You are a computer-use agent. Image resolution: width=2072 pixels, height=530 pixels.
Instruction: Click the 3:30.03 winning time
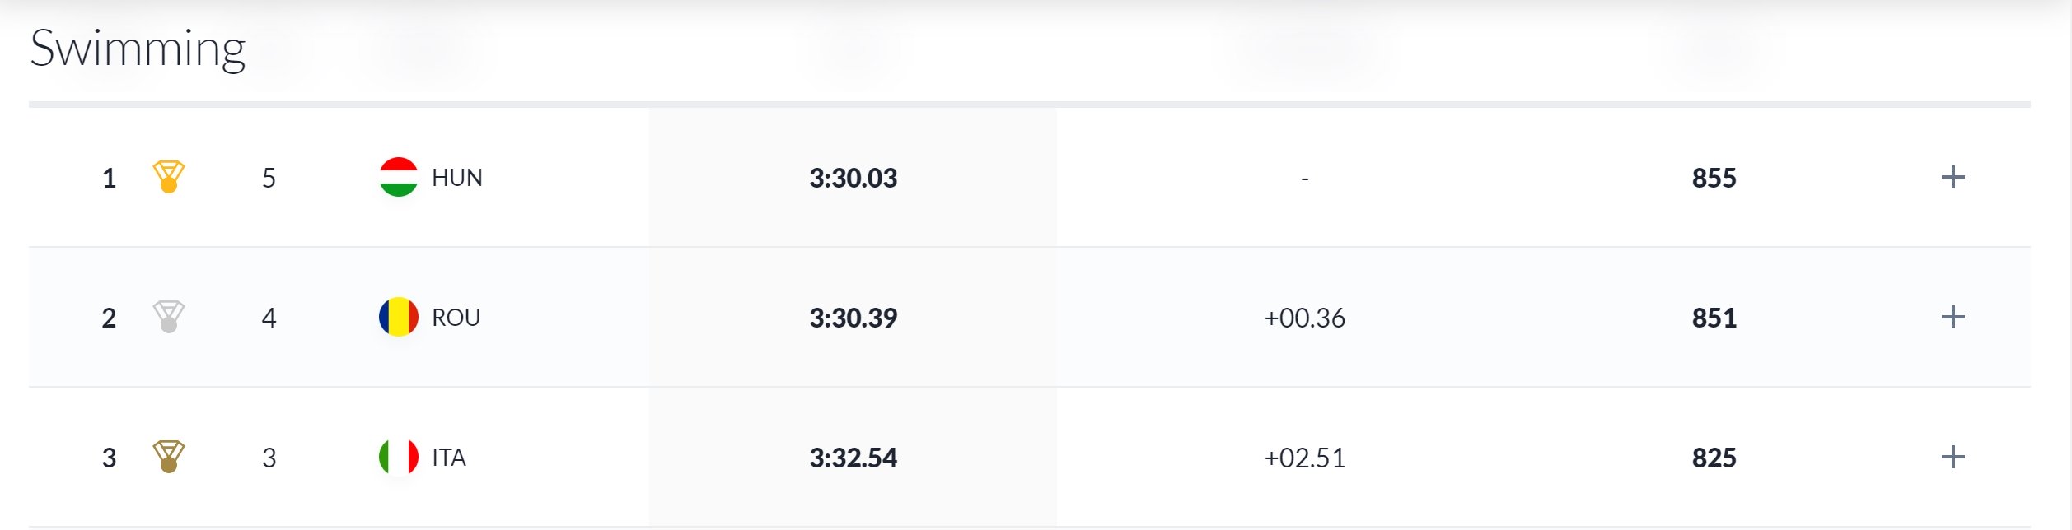coord(853,178)
